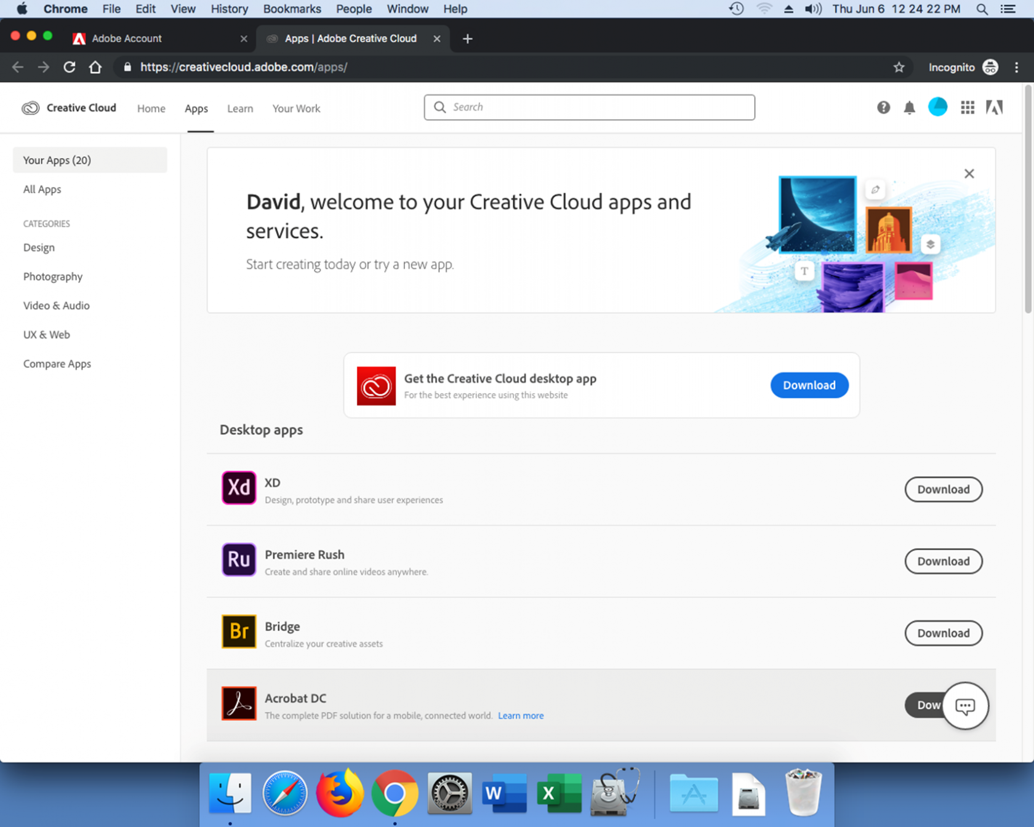Filter by Video & Audio category
1034x827 pixels.
57,306
